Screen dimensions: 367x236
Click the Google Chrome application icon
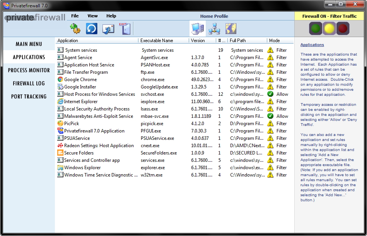[x=60, y=80]
